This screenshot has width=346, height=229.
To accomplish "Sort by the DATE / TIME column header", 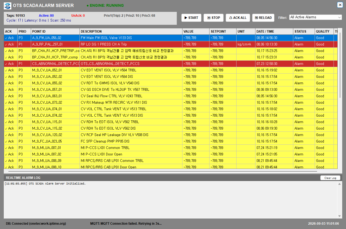I will [274, 32].
